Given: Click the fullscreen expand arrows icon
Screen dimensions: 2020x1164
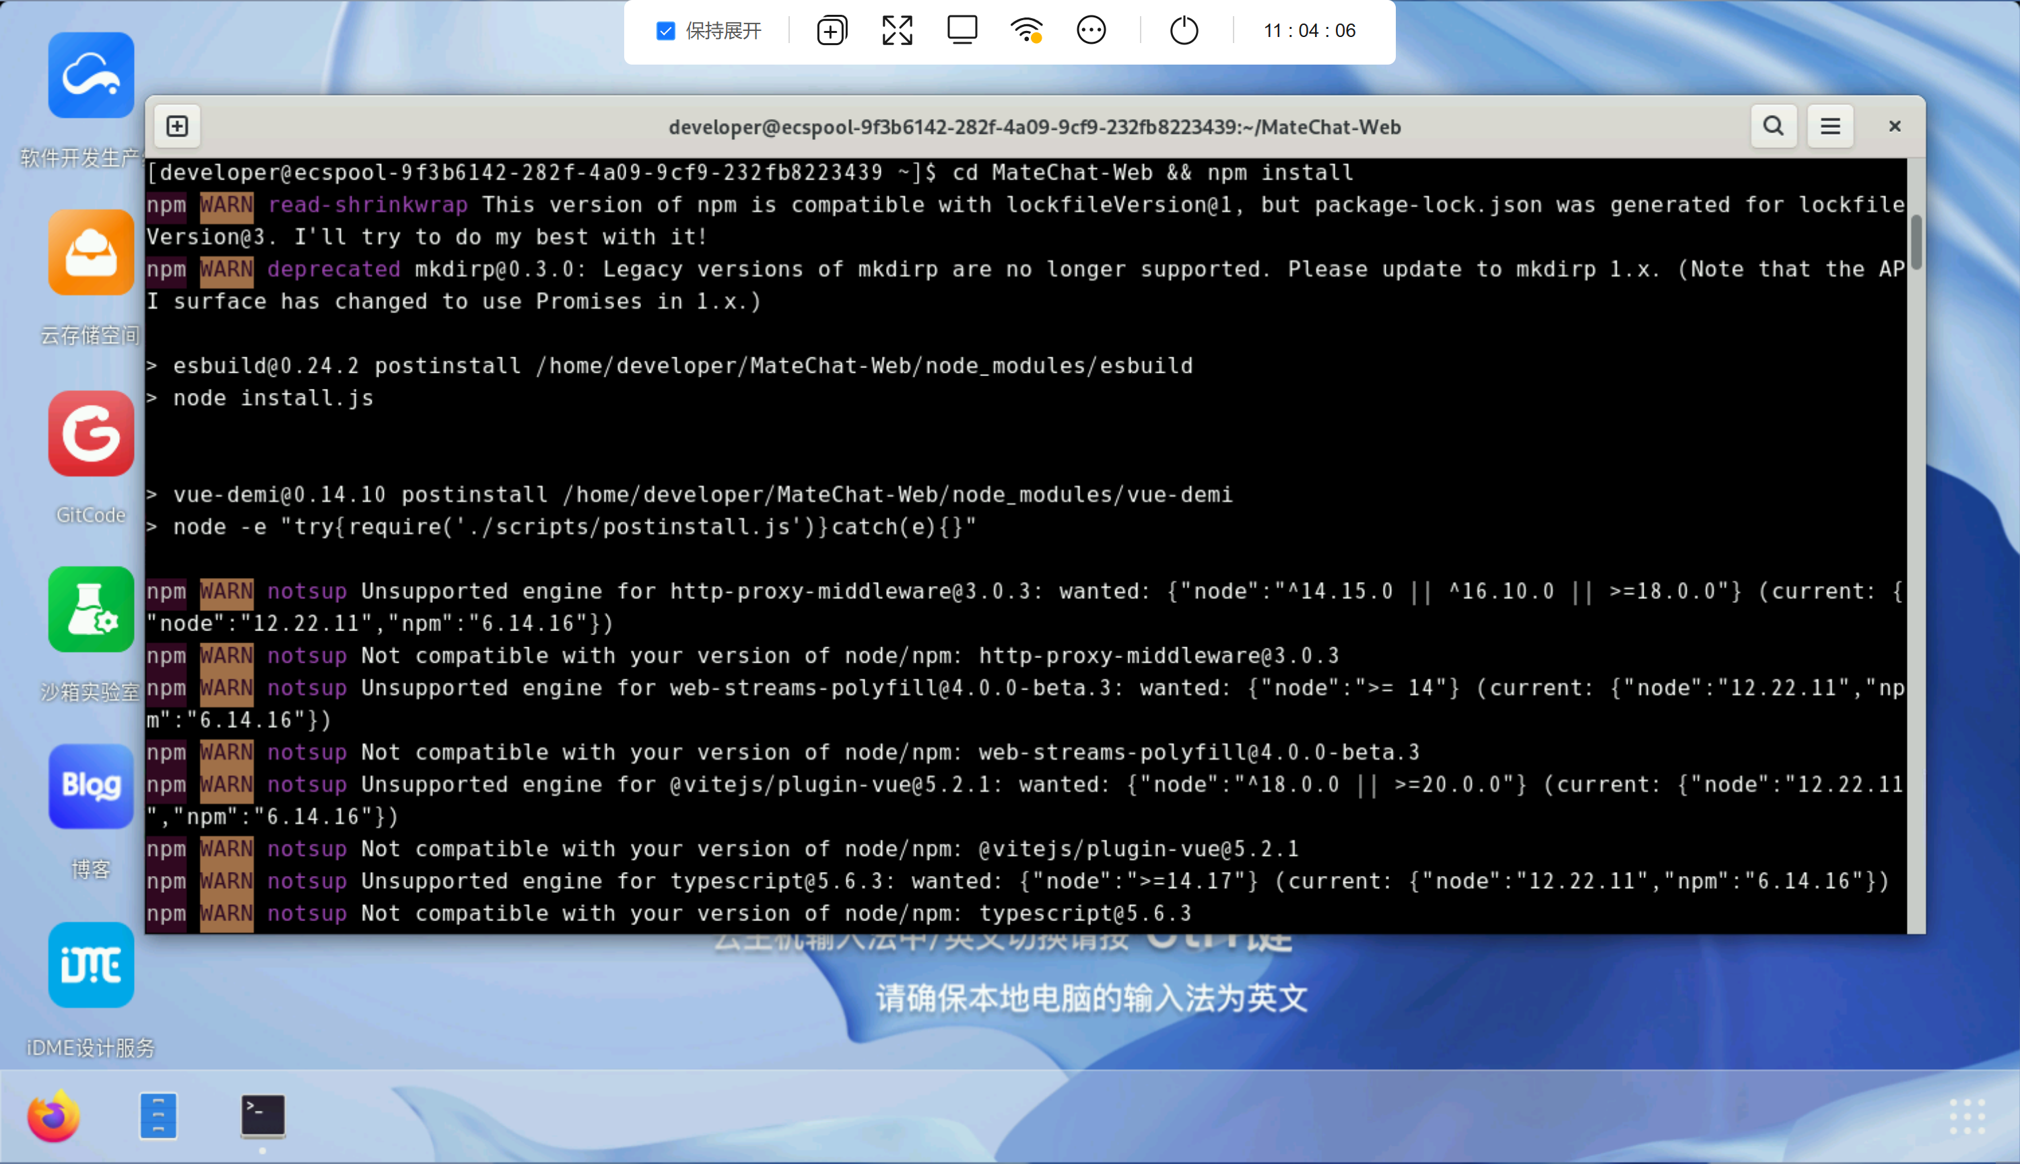Looking at the screenshot, I should (897, 31).
